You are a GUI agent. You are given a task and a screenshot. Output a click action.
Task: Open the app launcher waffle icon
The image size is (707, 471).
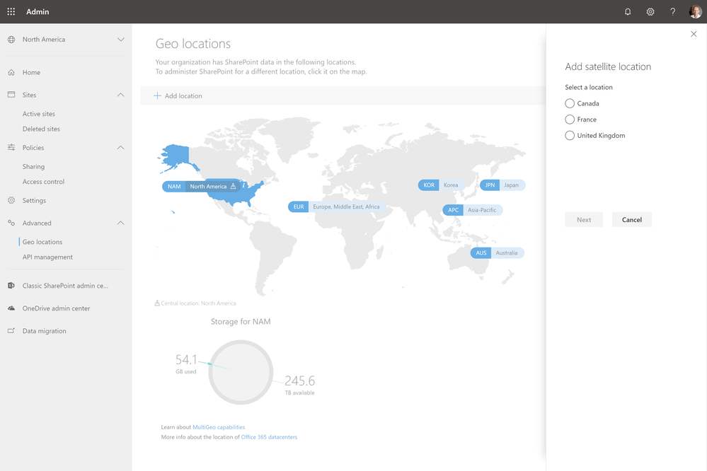[x=11, y=12]
